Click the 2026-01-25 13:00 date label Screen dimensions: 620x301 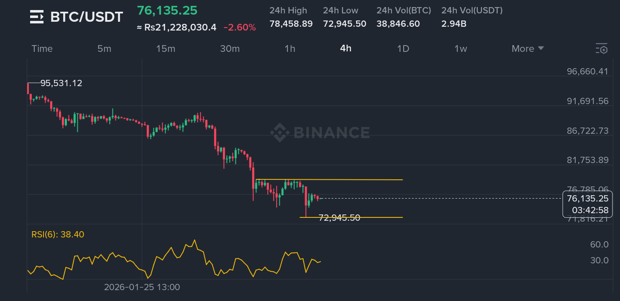142,287
